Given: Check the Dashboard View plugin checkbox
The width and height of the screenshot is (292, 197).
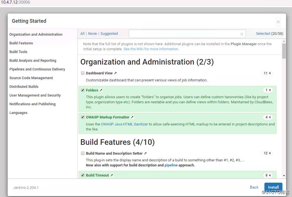Looking at the screenshot, I should (83, 73).
